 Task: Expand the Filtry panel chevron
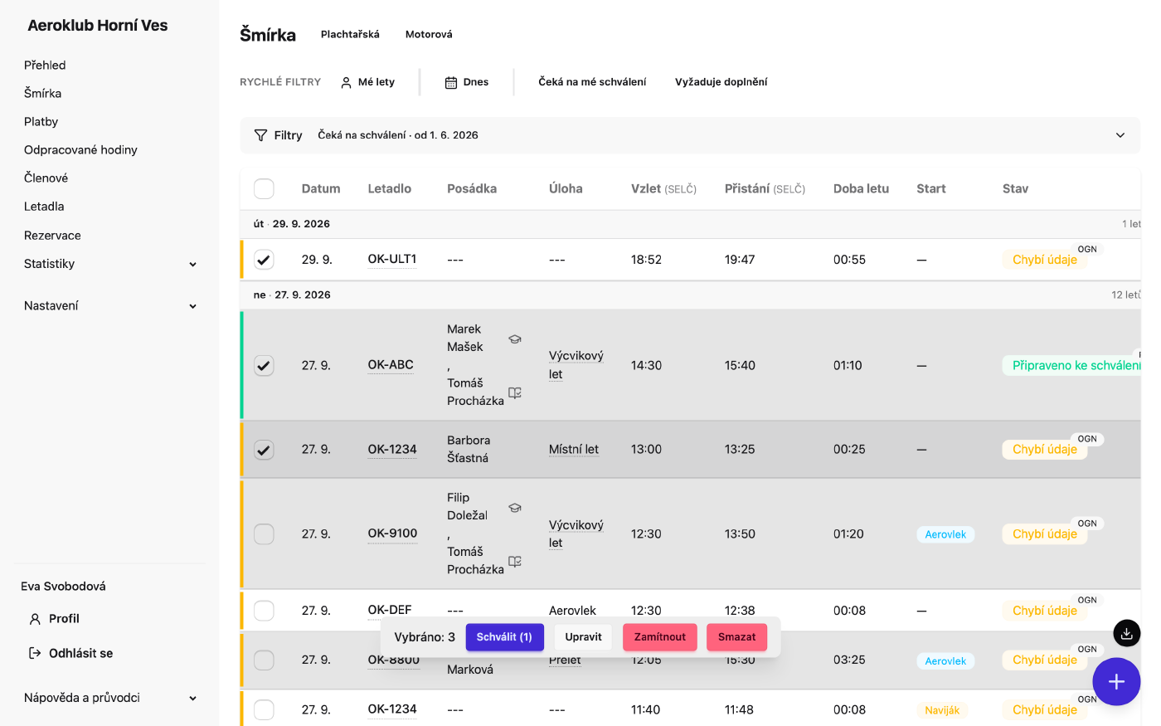(x=1120, y=135)
